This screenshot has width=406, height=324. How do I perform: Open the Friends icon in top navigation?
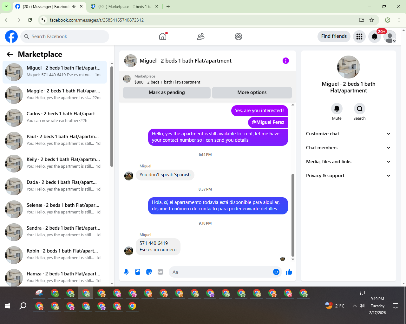coord(201,37)
